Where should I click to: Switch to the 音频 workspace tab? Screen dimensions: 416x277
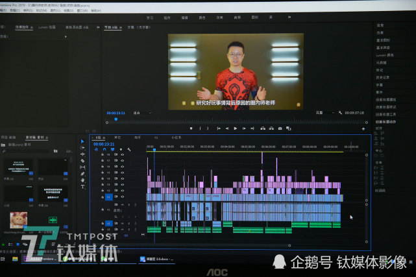[x=237, y=18]
